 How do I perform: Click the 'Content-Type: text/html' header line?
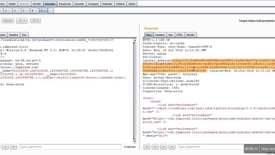(x=177, y=47)
